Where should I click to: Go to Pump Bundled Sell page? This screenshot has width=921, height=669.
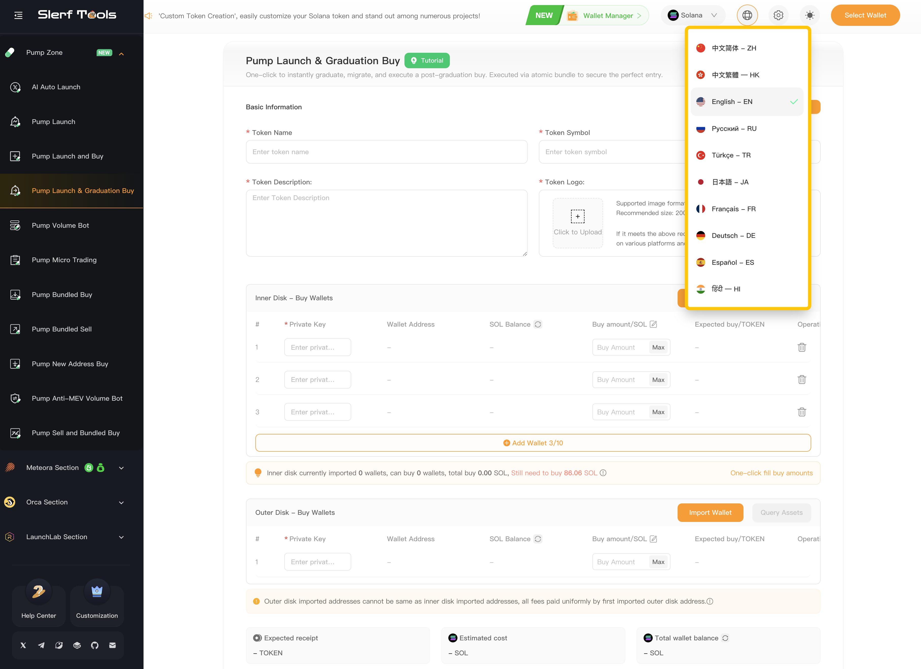[x=62, y=329]
